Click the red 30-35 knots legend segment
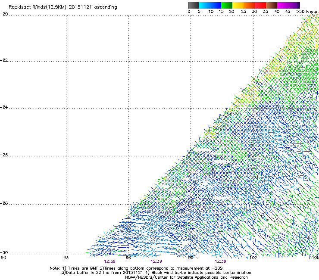 [260, 5]
